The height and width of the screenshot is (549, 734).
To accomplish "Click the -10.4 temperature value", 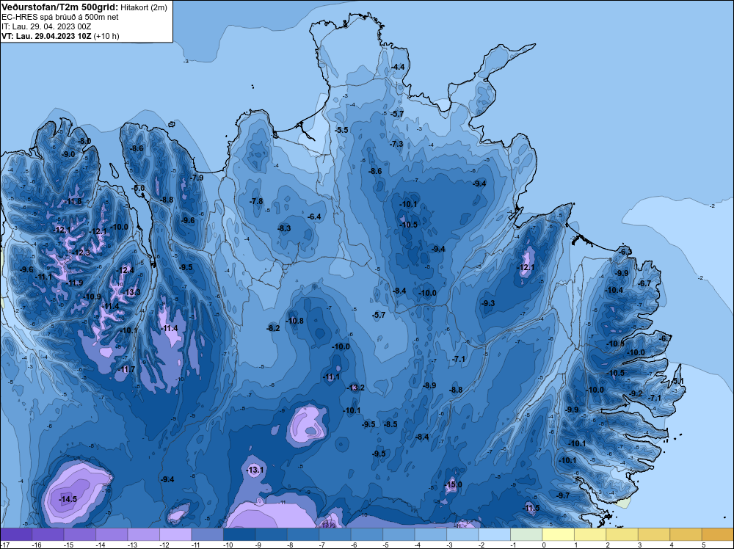I will pyautogui.click(x=614, y=290).
